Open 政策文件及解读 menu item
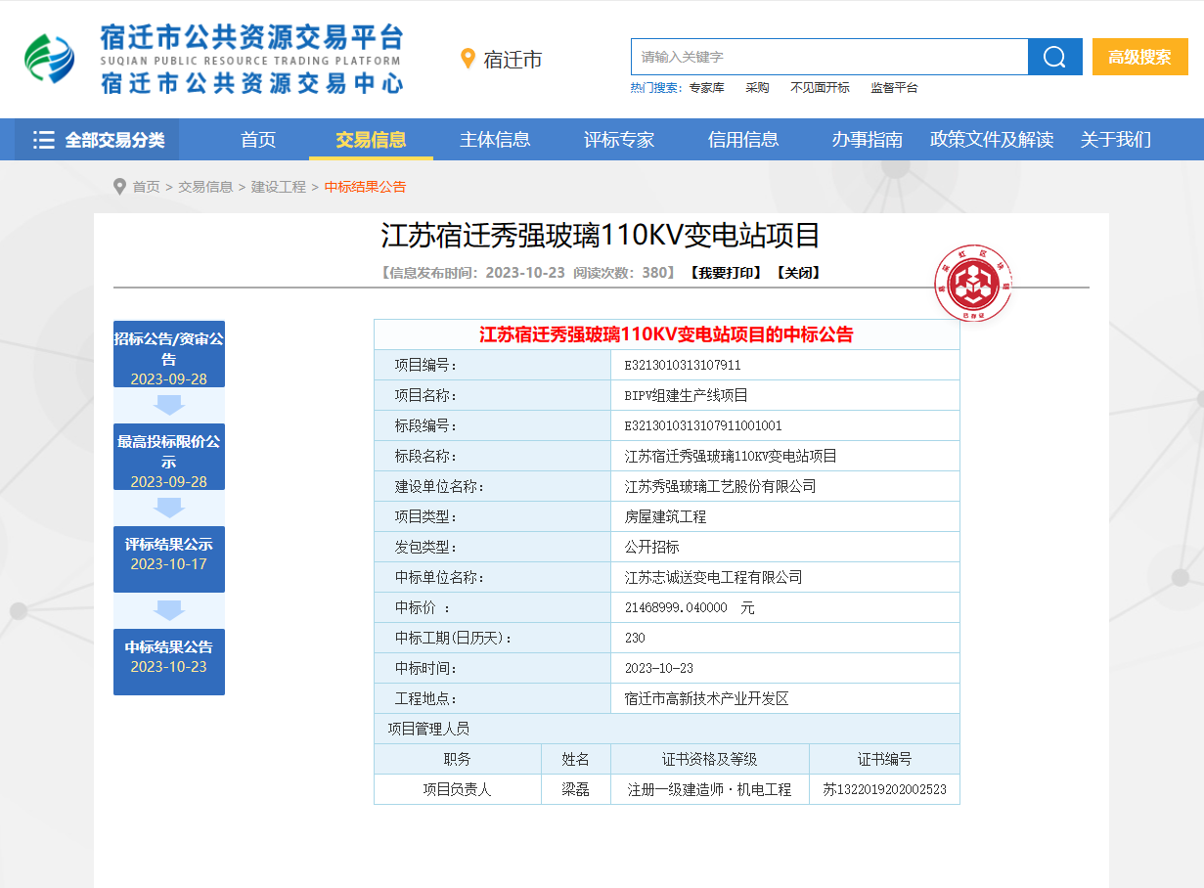Screen dimensions: 1204x888 pos(991,140)
